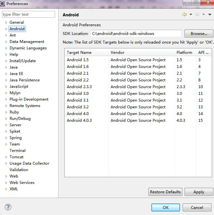The width and height of the screenshot is (214, 215).
Task: Click the Cancel button
Action: pyautogui.click(x=197, y=207)
